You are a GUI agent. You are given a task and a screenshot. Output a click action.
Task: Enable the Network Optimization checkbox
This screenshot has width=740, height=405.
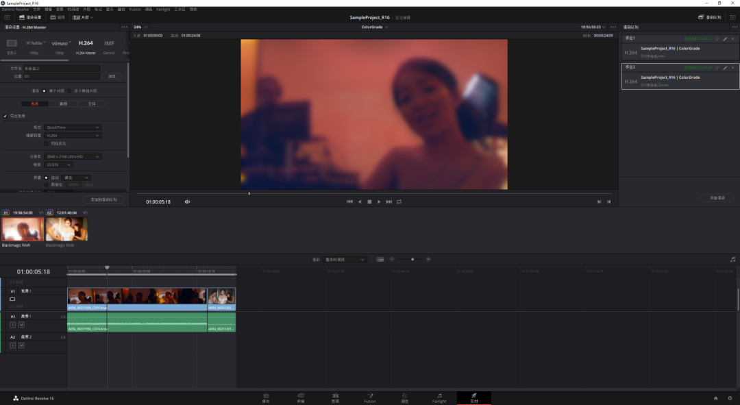point(47,143)
